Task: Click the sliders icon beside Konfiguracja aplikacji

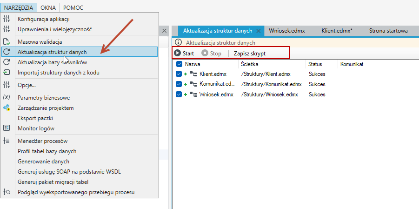Action: pos(7,19)
